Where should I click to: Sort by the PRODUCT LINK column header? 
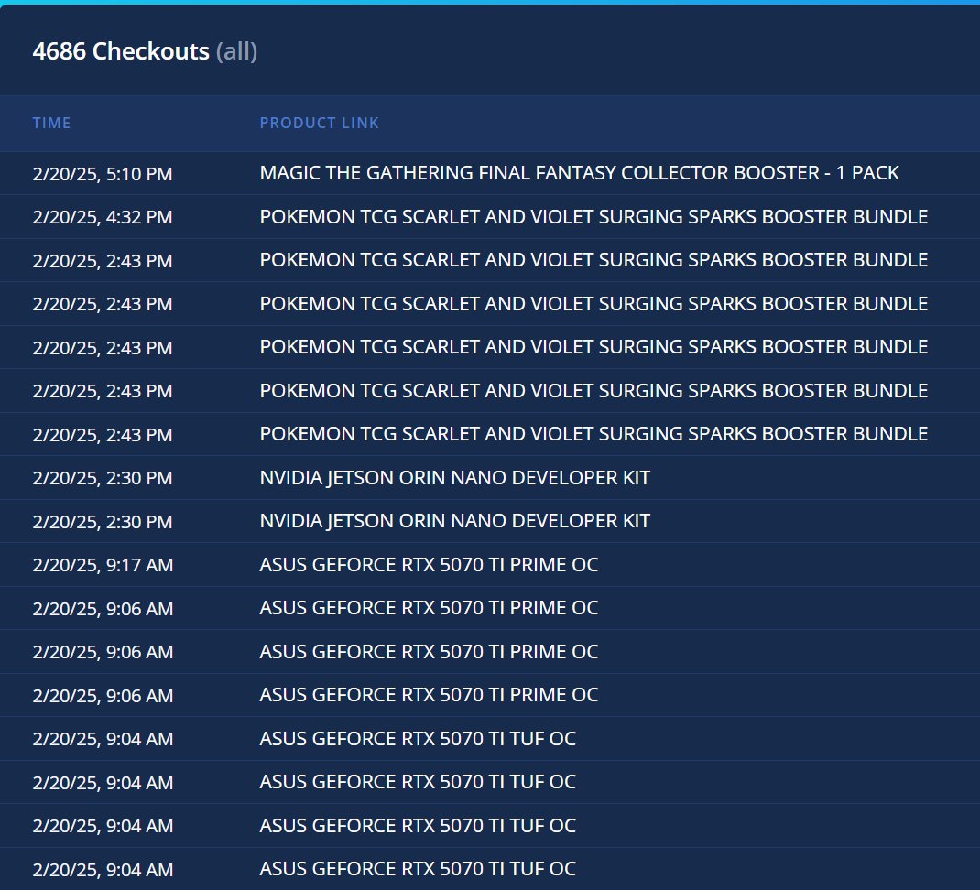coord(320,123)
